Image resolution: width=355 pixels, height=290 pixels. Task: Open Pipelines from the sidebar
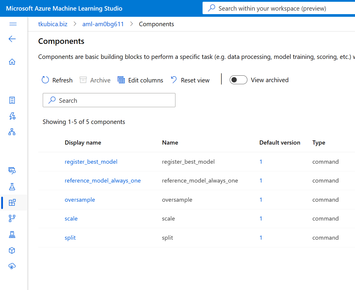tap(12, 218)
